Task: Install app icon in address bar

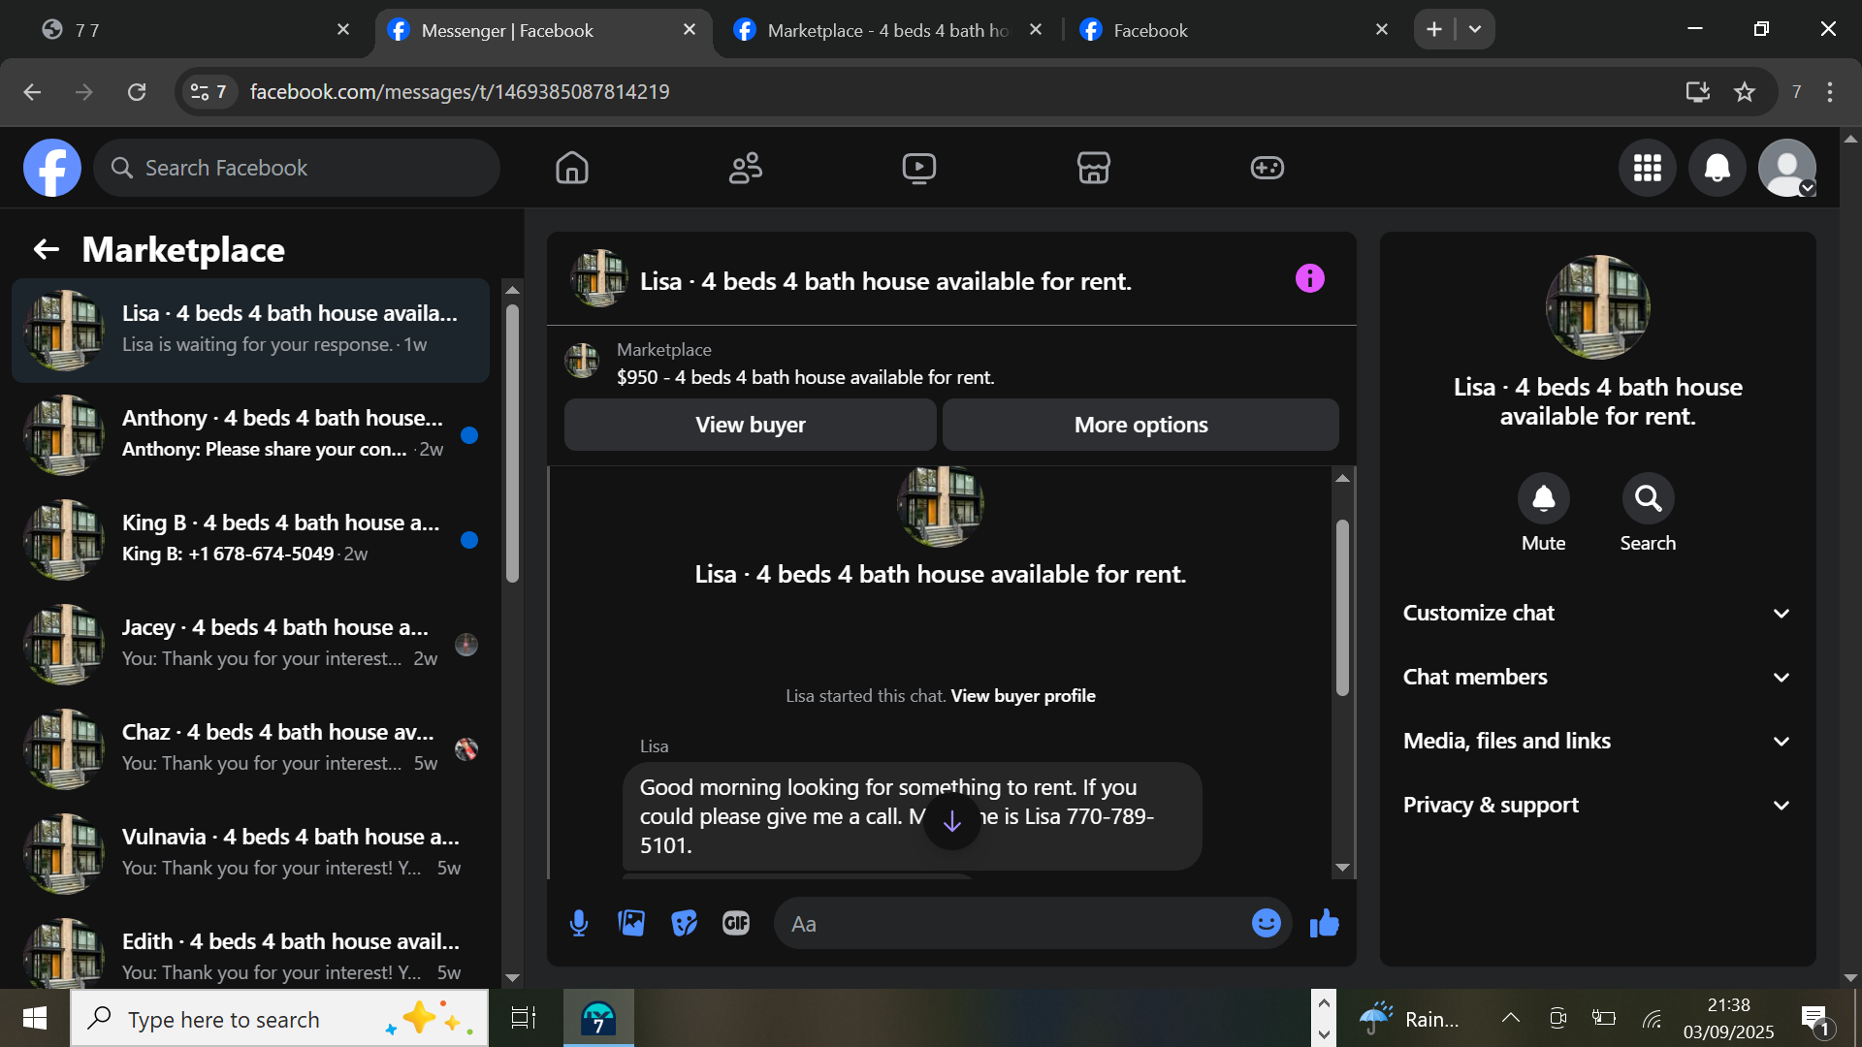Action: (1697, 92)
